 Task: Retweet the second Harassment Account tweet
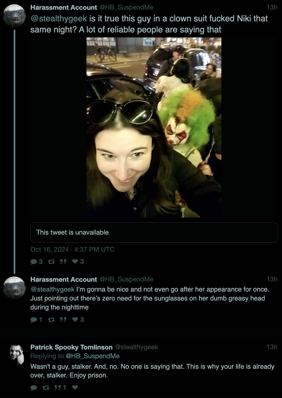51,320
